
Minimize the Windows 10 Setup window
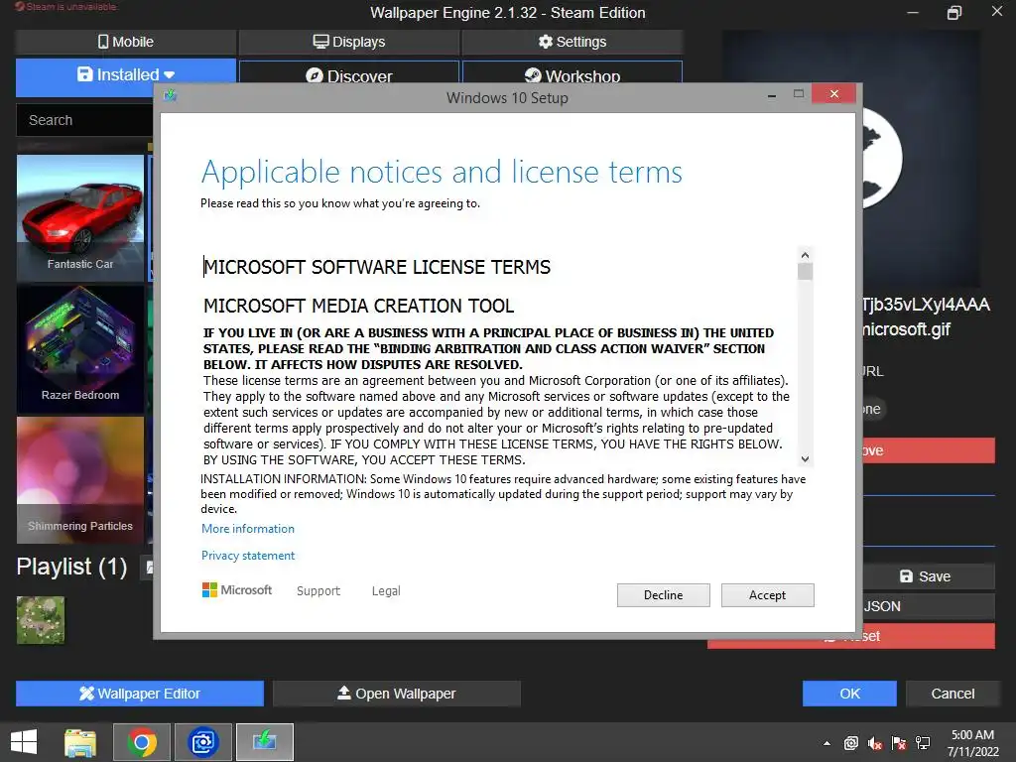click(772, 95)
